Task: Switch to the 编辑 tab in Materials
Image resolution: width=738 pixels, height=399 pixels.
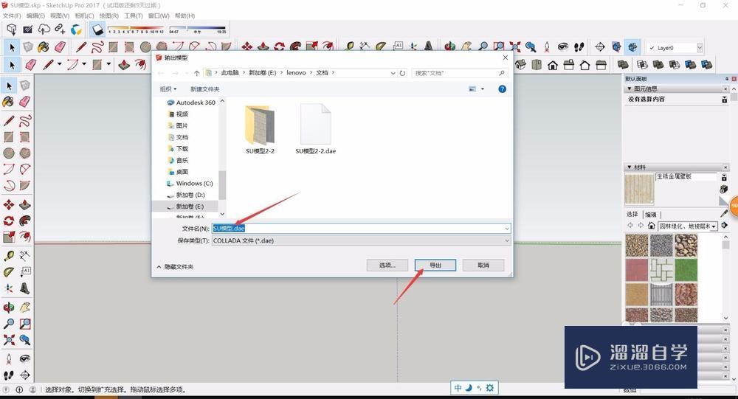Action: point(651,215)
